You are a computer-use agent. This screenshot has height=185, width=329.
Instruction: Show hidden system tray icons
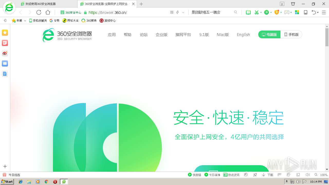click(287, 182)
